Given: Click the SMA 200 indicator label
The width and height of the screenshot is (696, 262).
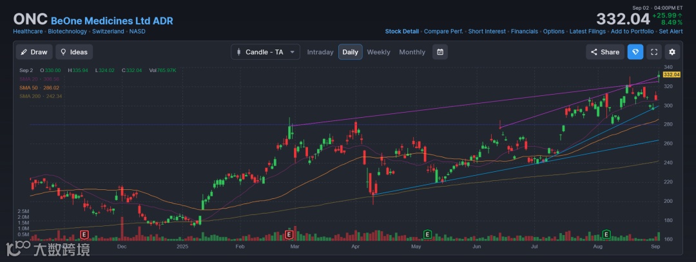Looking at the screenshot, I should (41, 96).
